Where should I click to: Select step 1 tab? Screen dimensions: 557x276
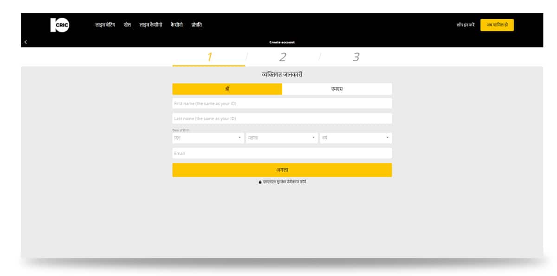pyautogui.click(x=209, y=57)
